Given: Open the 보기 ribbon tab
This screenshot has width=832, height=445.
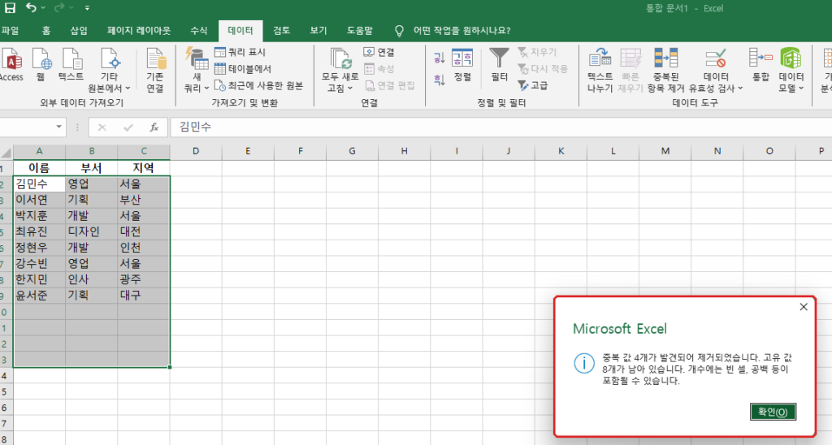Looking at the screenshot, I should [x=318, y=31].
